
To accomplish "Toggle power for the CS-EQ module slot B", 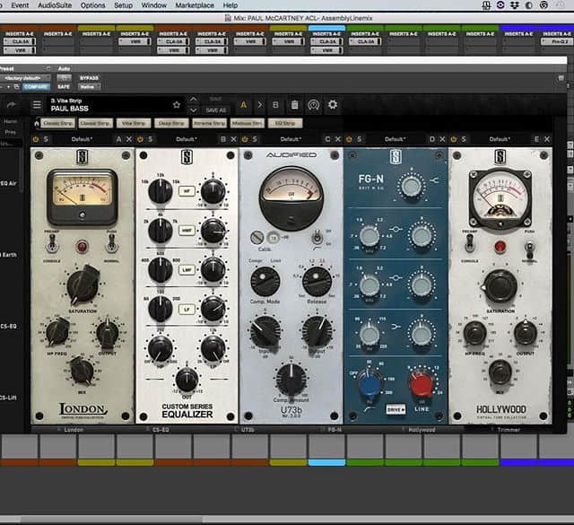I will click(140, 139).
